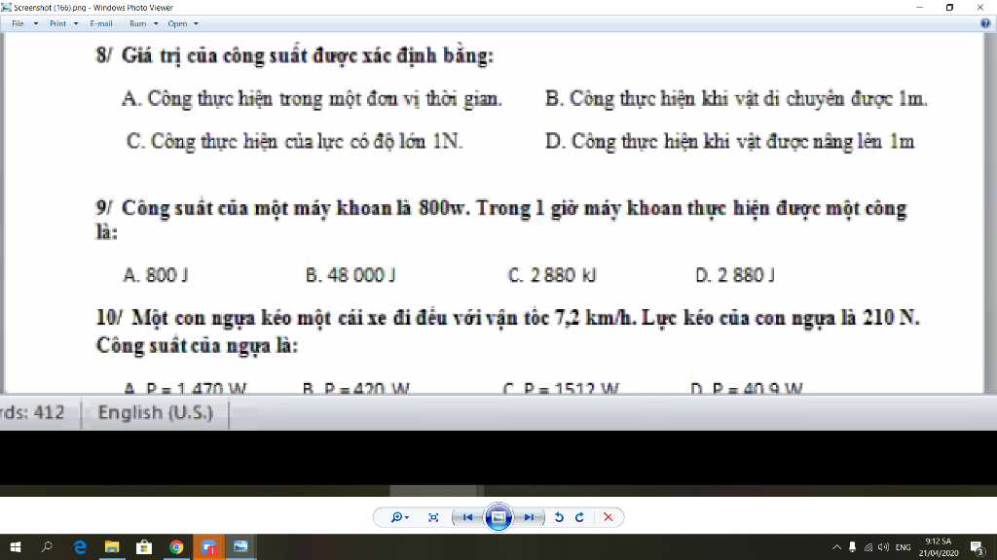Viewport: 997px width, 560px height.
Task: Click answer 'D. 2 880 J'
Action: pos(735,275)
